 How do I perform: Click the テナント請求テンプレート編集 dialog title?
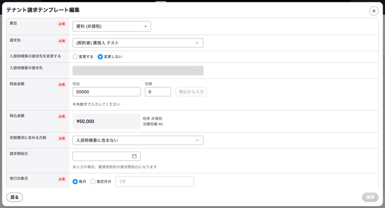tap(43, 10)
